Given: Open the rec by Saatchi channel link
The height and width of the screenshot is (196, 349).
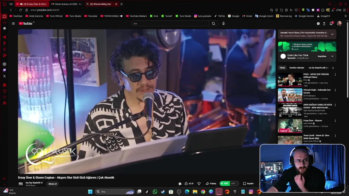Looking at the screenshot, I should point(33,183).
